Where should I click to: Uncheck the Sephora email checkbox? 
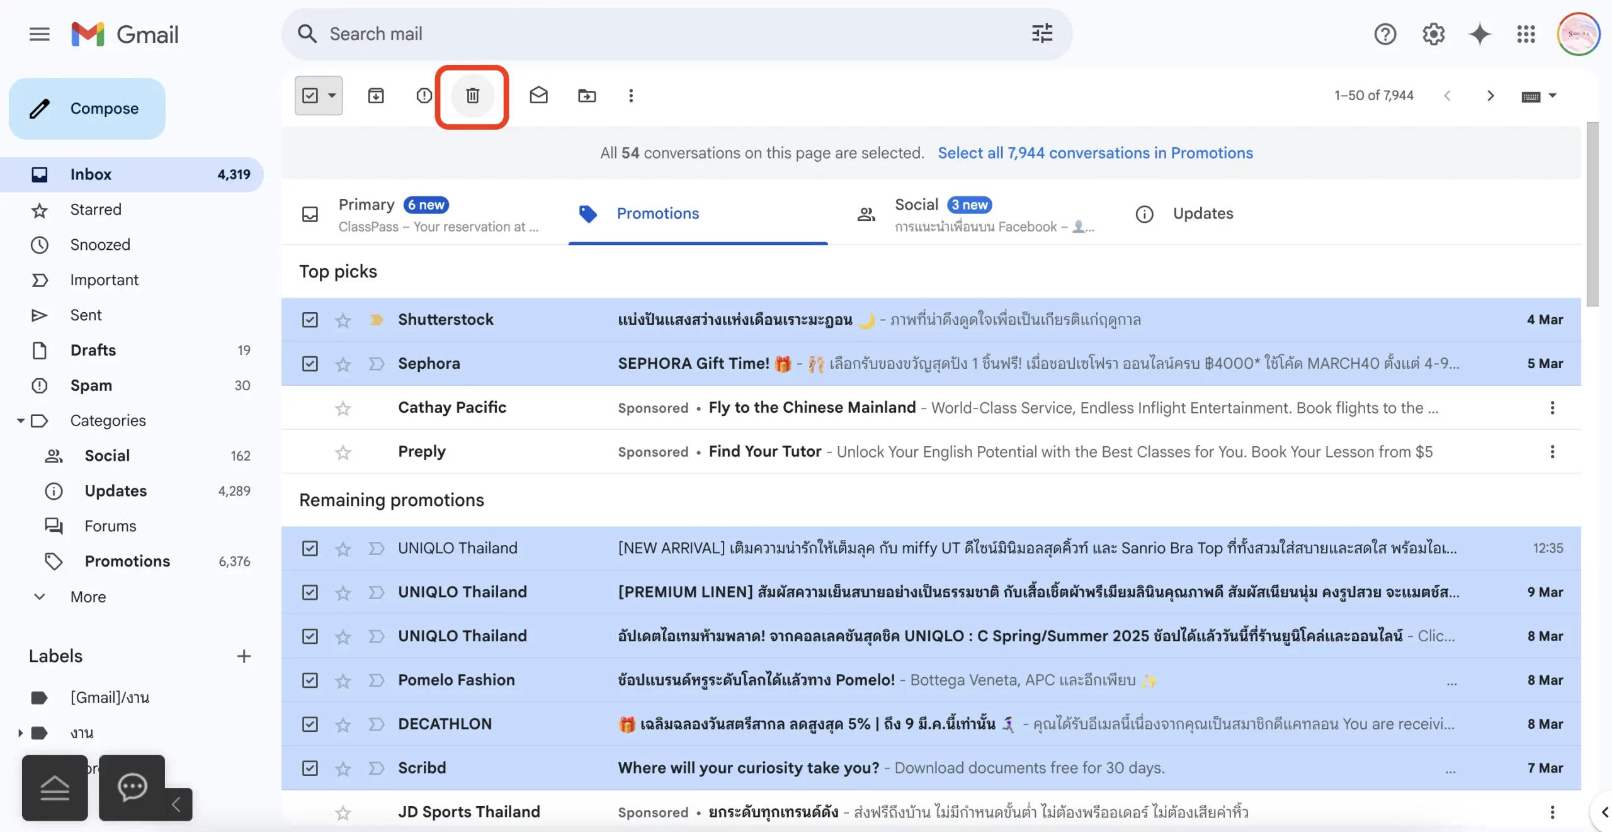point(310,364)
